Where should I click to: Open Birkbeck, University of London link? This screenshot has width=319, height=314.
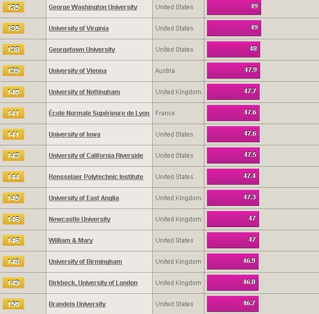(93, 283)
